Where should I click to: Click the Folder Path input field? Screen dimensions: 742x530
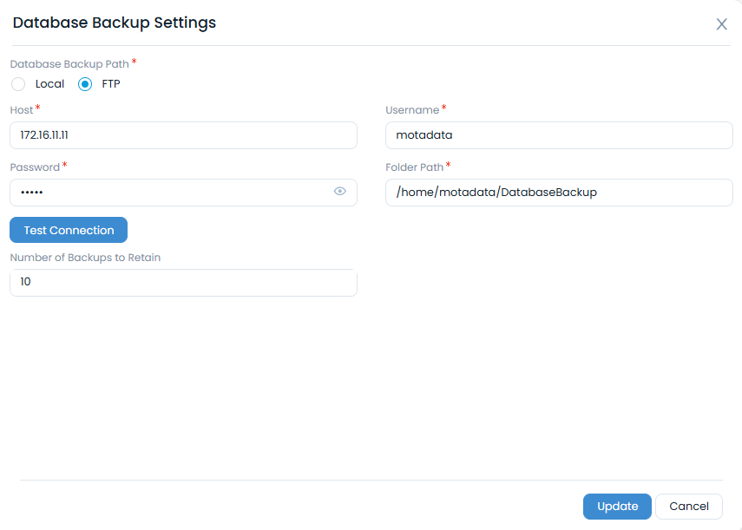click(x=559, y=193)
